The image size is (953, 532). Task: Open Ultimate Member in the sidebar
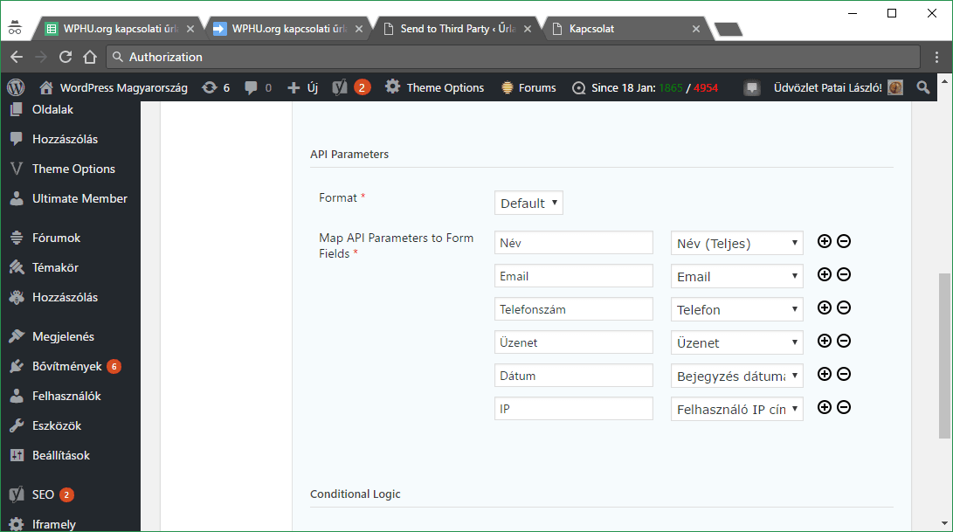pyautogui.click(x=79, y=198)
